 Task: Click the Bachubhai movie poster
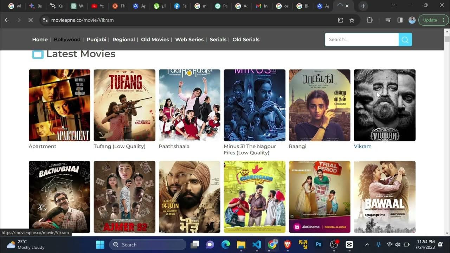pos(59,197)
